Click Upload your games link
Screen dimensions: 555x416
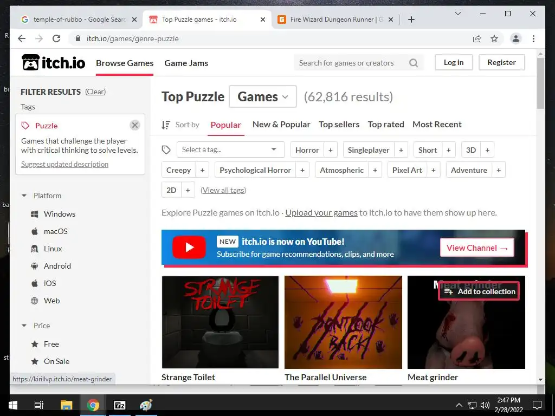coord(321,212)
